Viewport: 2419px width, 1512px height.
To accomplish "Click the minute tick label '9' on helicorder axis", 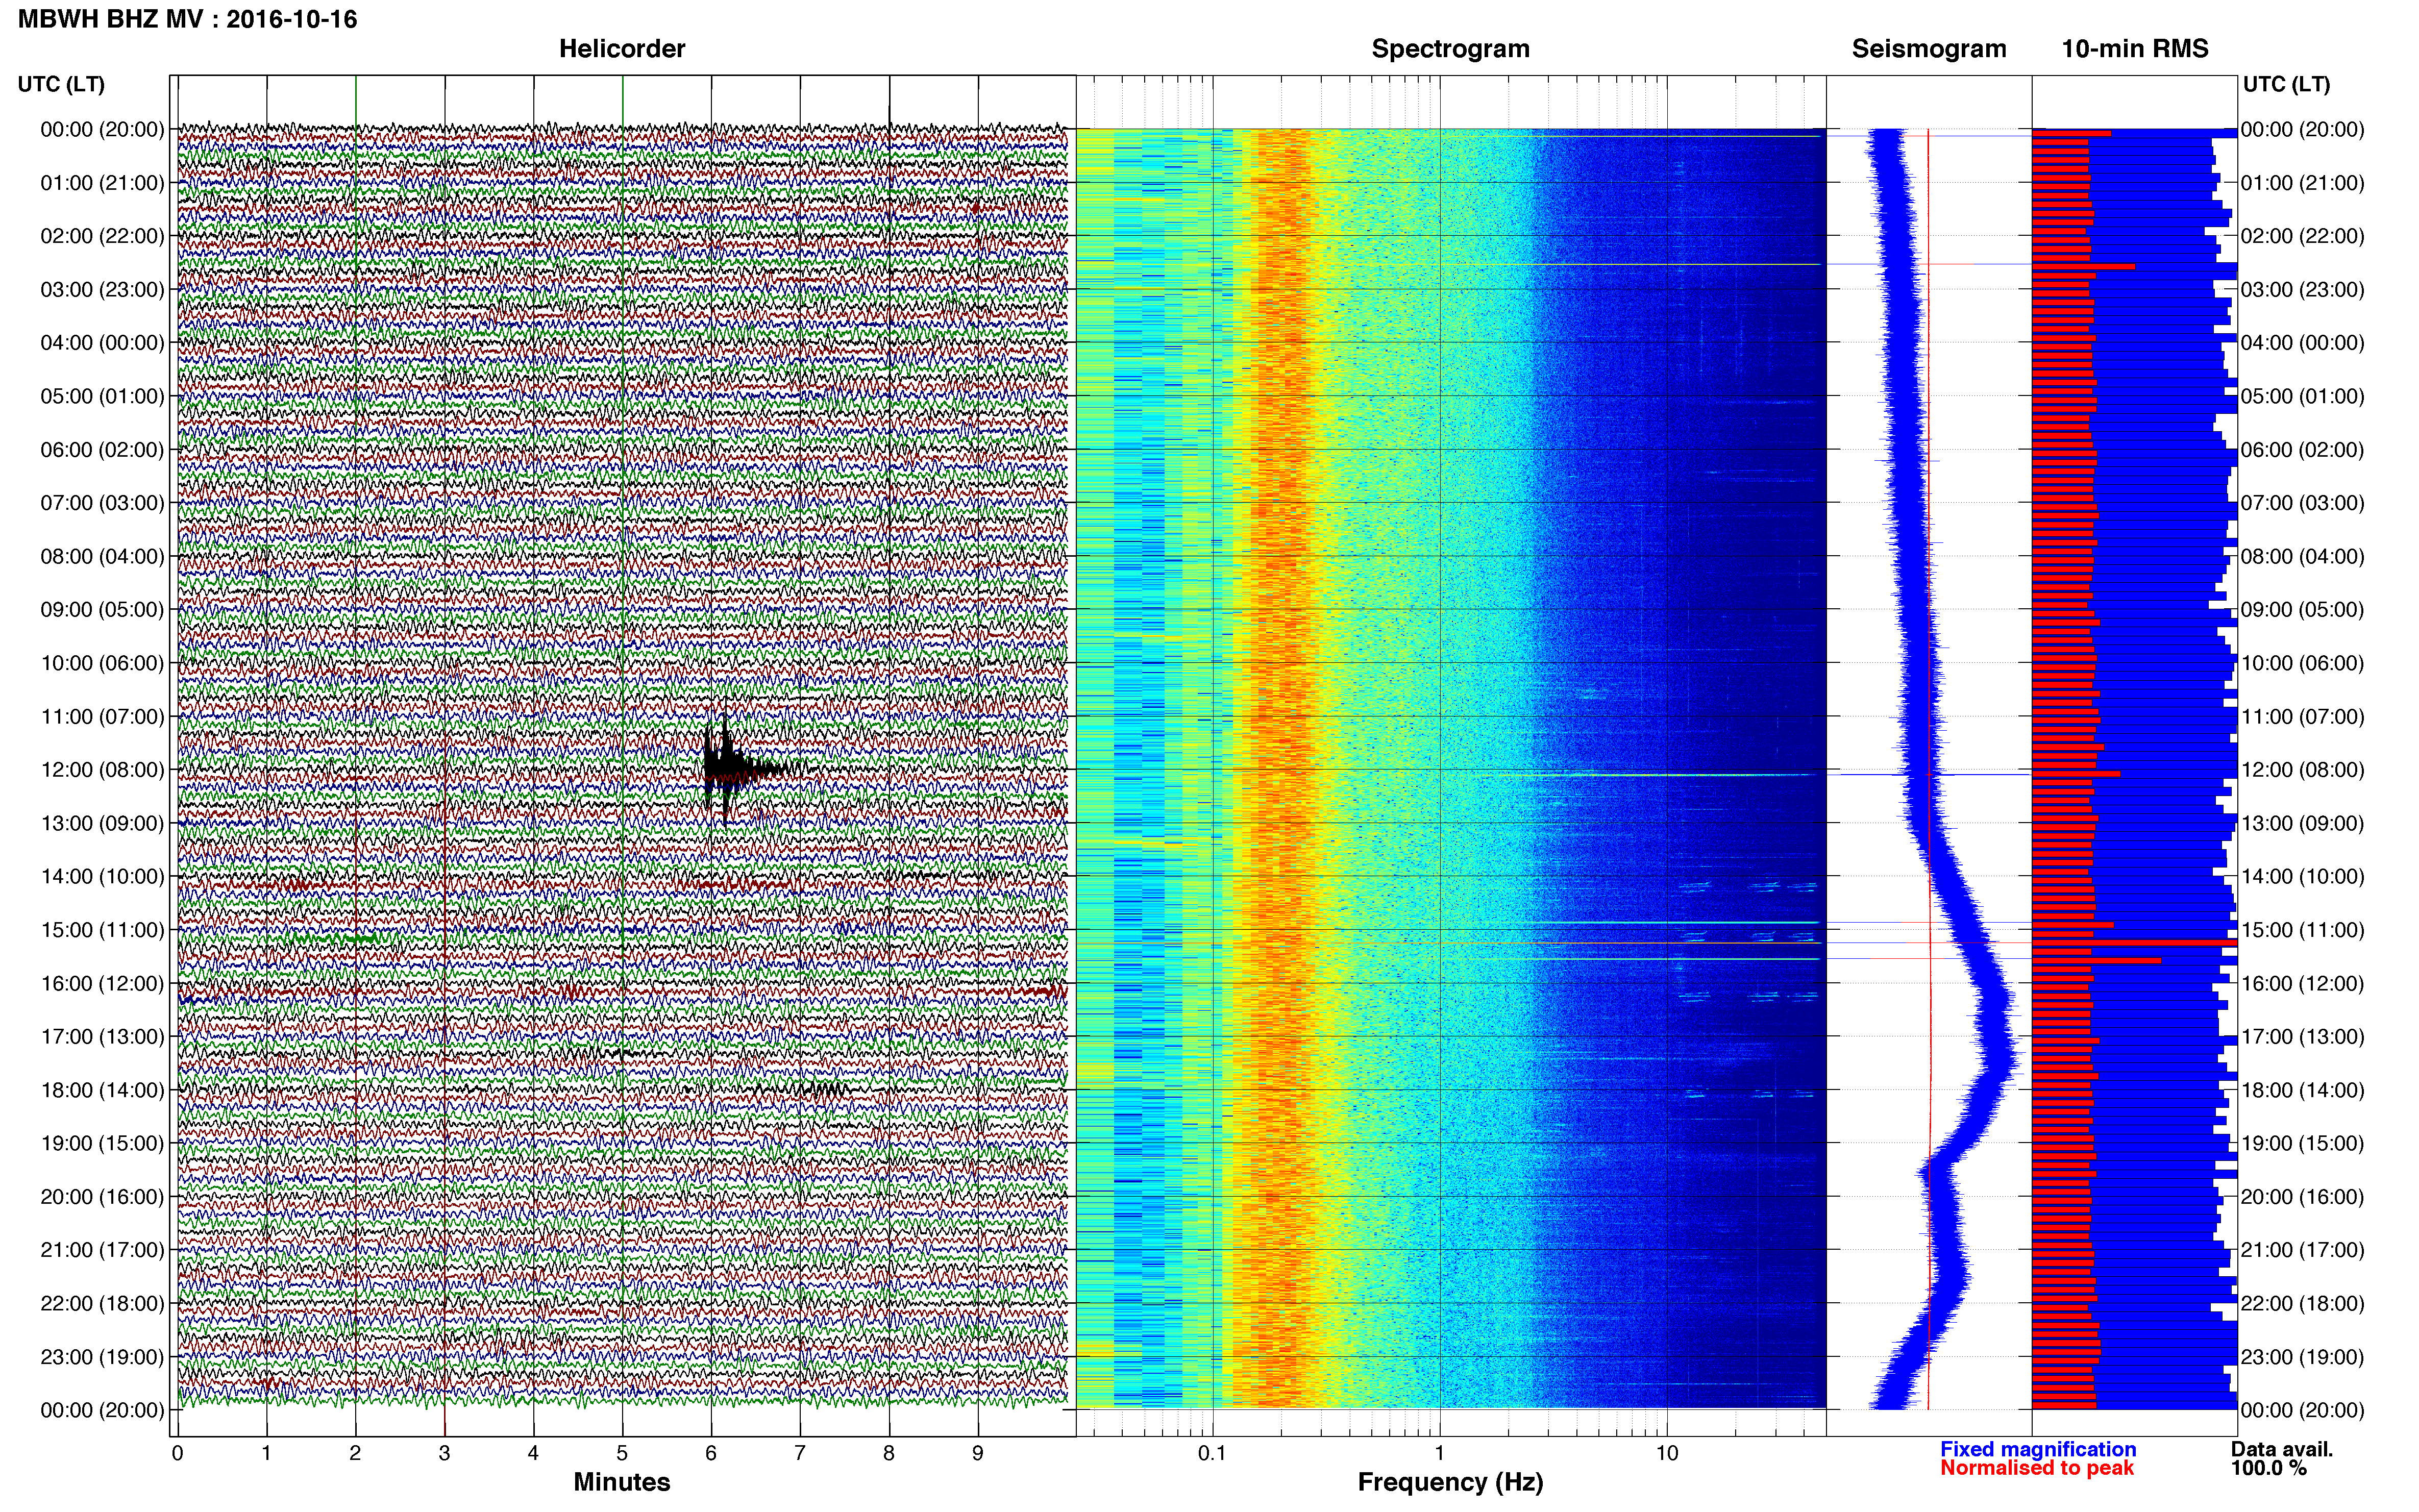I will click(978, 1453).
